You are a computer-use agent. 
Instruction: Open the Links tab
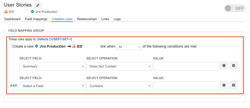point(105,19)
